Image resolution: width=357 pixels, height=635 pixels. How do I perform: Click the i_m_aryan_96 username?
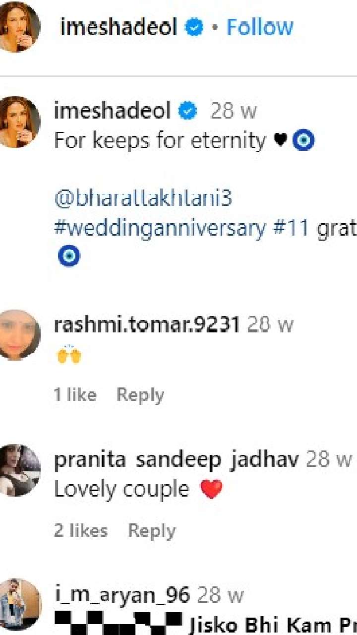click(x=121, y=595)
